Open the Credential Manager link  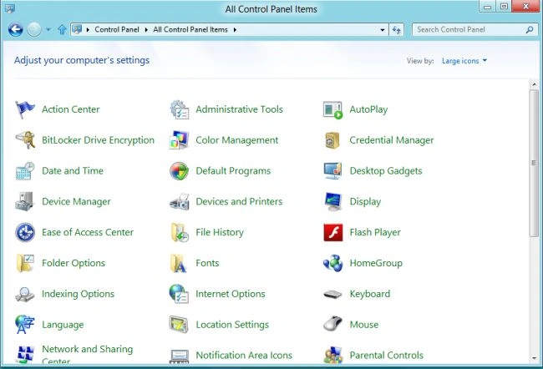(x=392, y=140)
